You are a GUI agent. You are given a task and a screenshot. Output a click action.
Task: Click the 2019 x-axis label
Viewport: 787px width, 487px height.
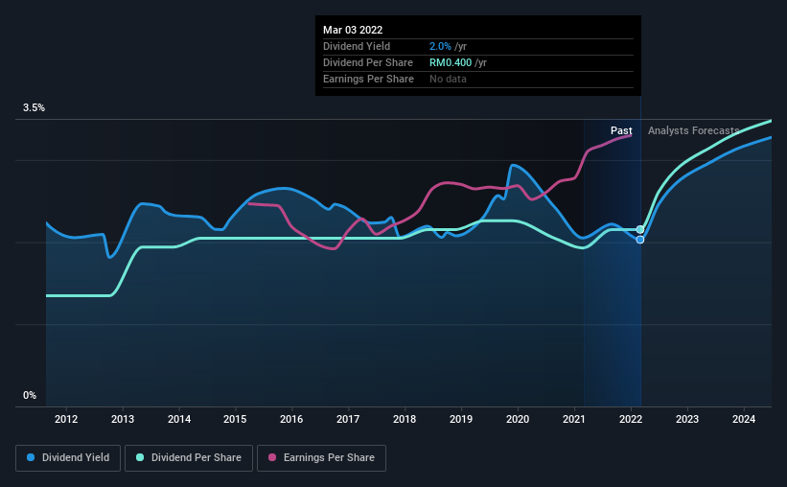point(461,419)
